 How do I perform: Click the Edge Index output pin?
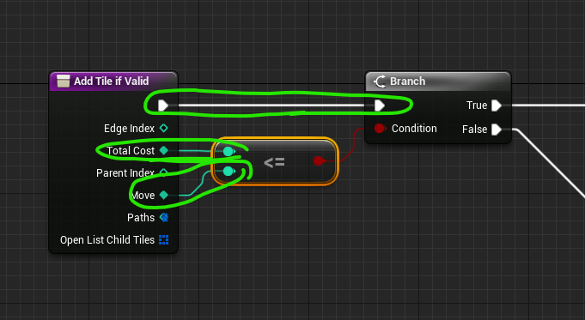tap(164, 128)
